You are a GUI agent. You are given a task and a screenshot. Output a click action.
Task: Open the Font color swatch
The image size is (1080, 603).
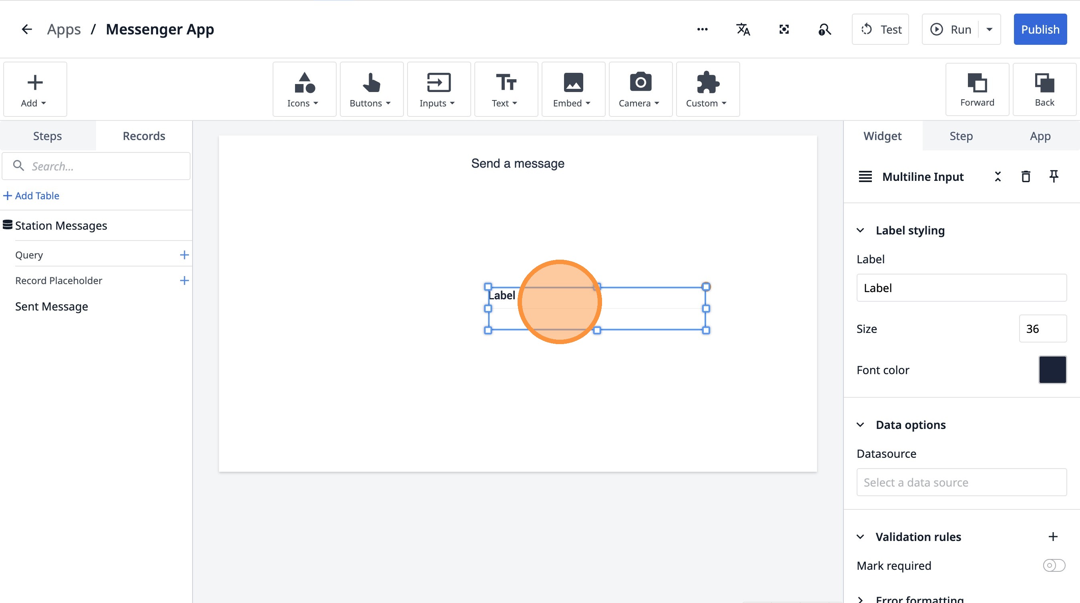[1052, 370]
